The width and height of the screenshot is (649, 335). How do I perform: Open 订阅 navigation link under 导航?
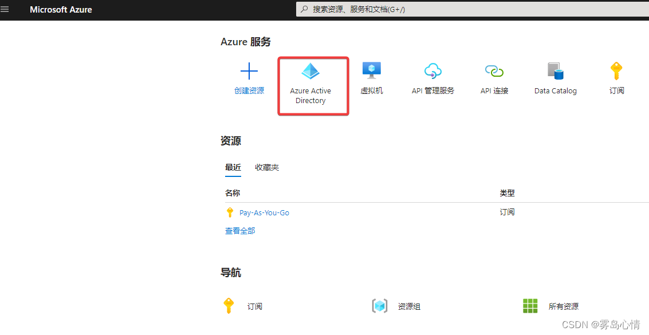click(254, 306)
